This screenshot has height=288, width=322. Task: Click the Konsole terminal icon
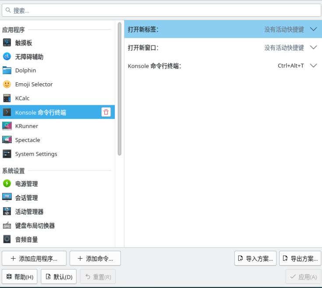coord(7,112)
